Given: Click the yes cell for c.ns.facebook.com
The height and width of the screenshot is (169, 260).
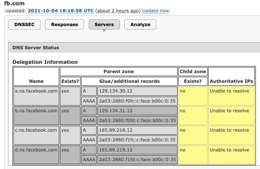Looking at the screenshot, I should [x=70, y=135].
